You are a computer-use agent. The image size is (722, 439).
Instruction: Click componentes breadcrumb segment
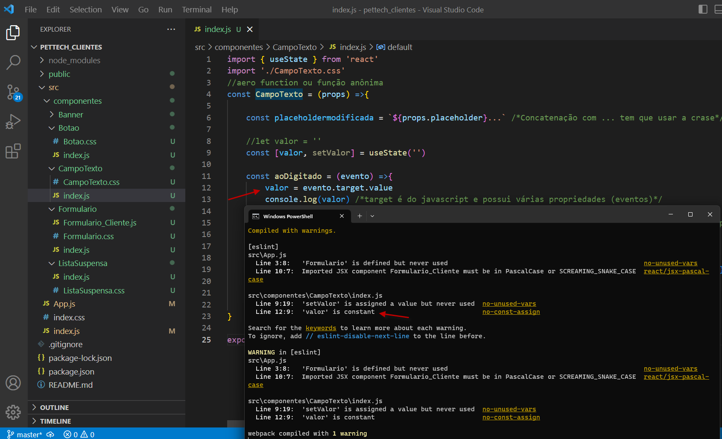tap(239, 47)
